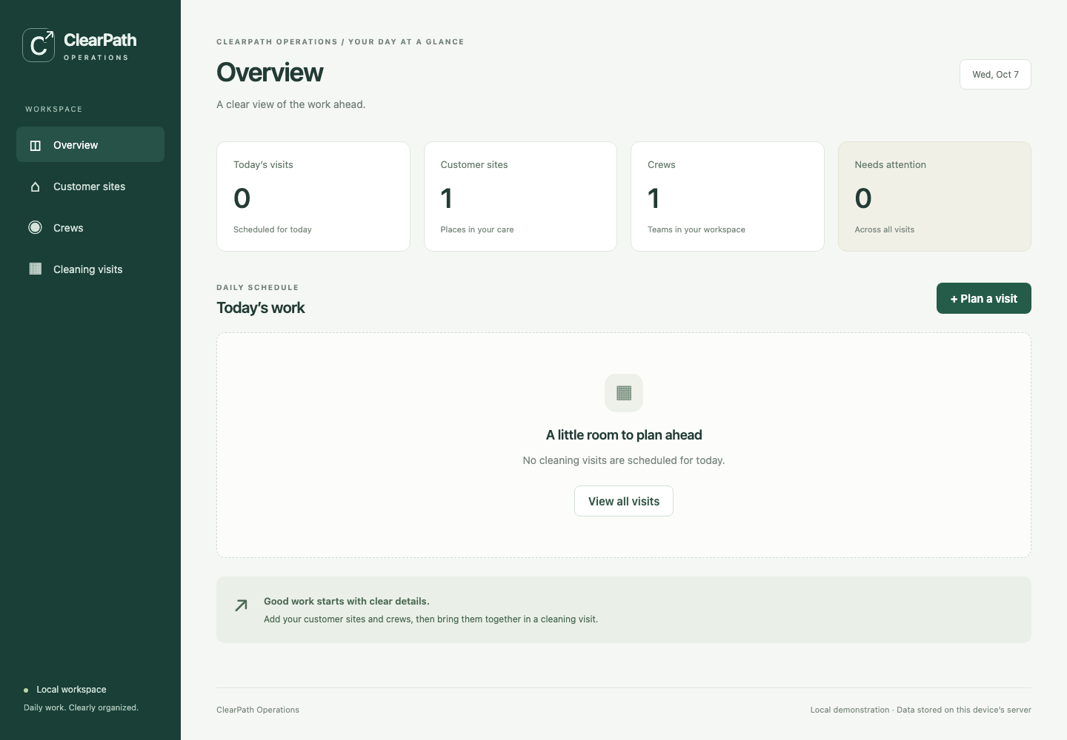Click the green Local workspace status dot
Viewport: 1067px width, 740px height.
(x=26, y=690)
